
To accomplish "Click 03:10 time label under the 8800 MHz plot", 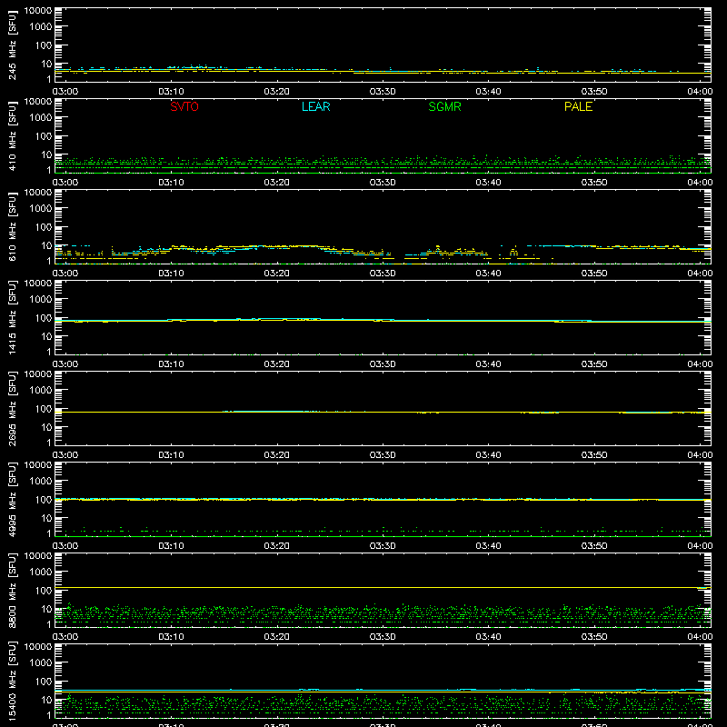I will coord(171,637).
